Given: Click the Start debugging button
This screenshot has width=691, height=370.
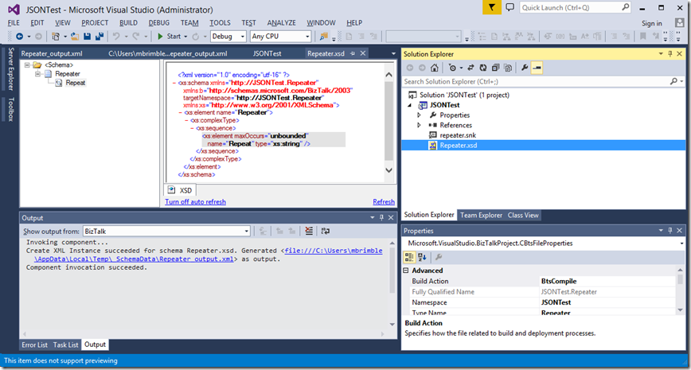Looking at the screenshot, I should [x=169, y=37].
